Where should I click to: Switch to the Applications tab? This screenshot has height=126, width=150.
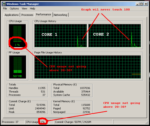[x=12, y=15]
